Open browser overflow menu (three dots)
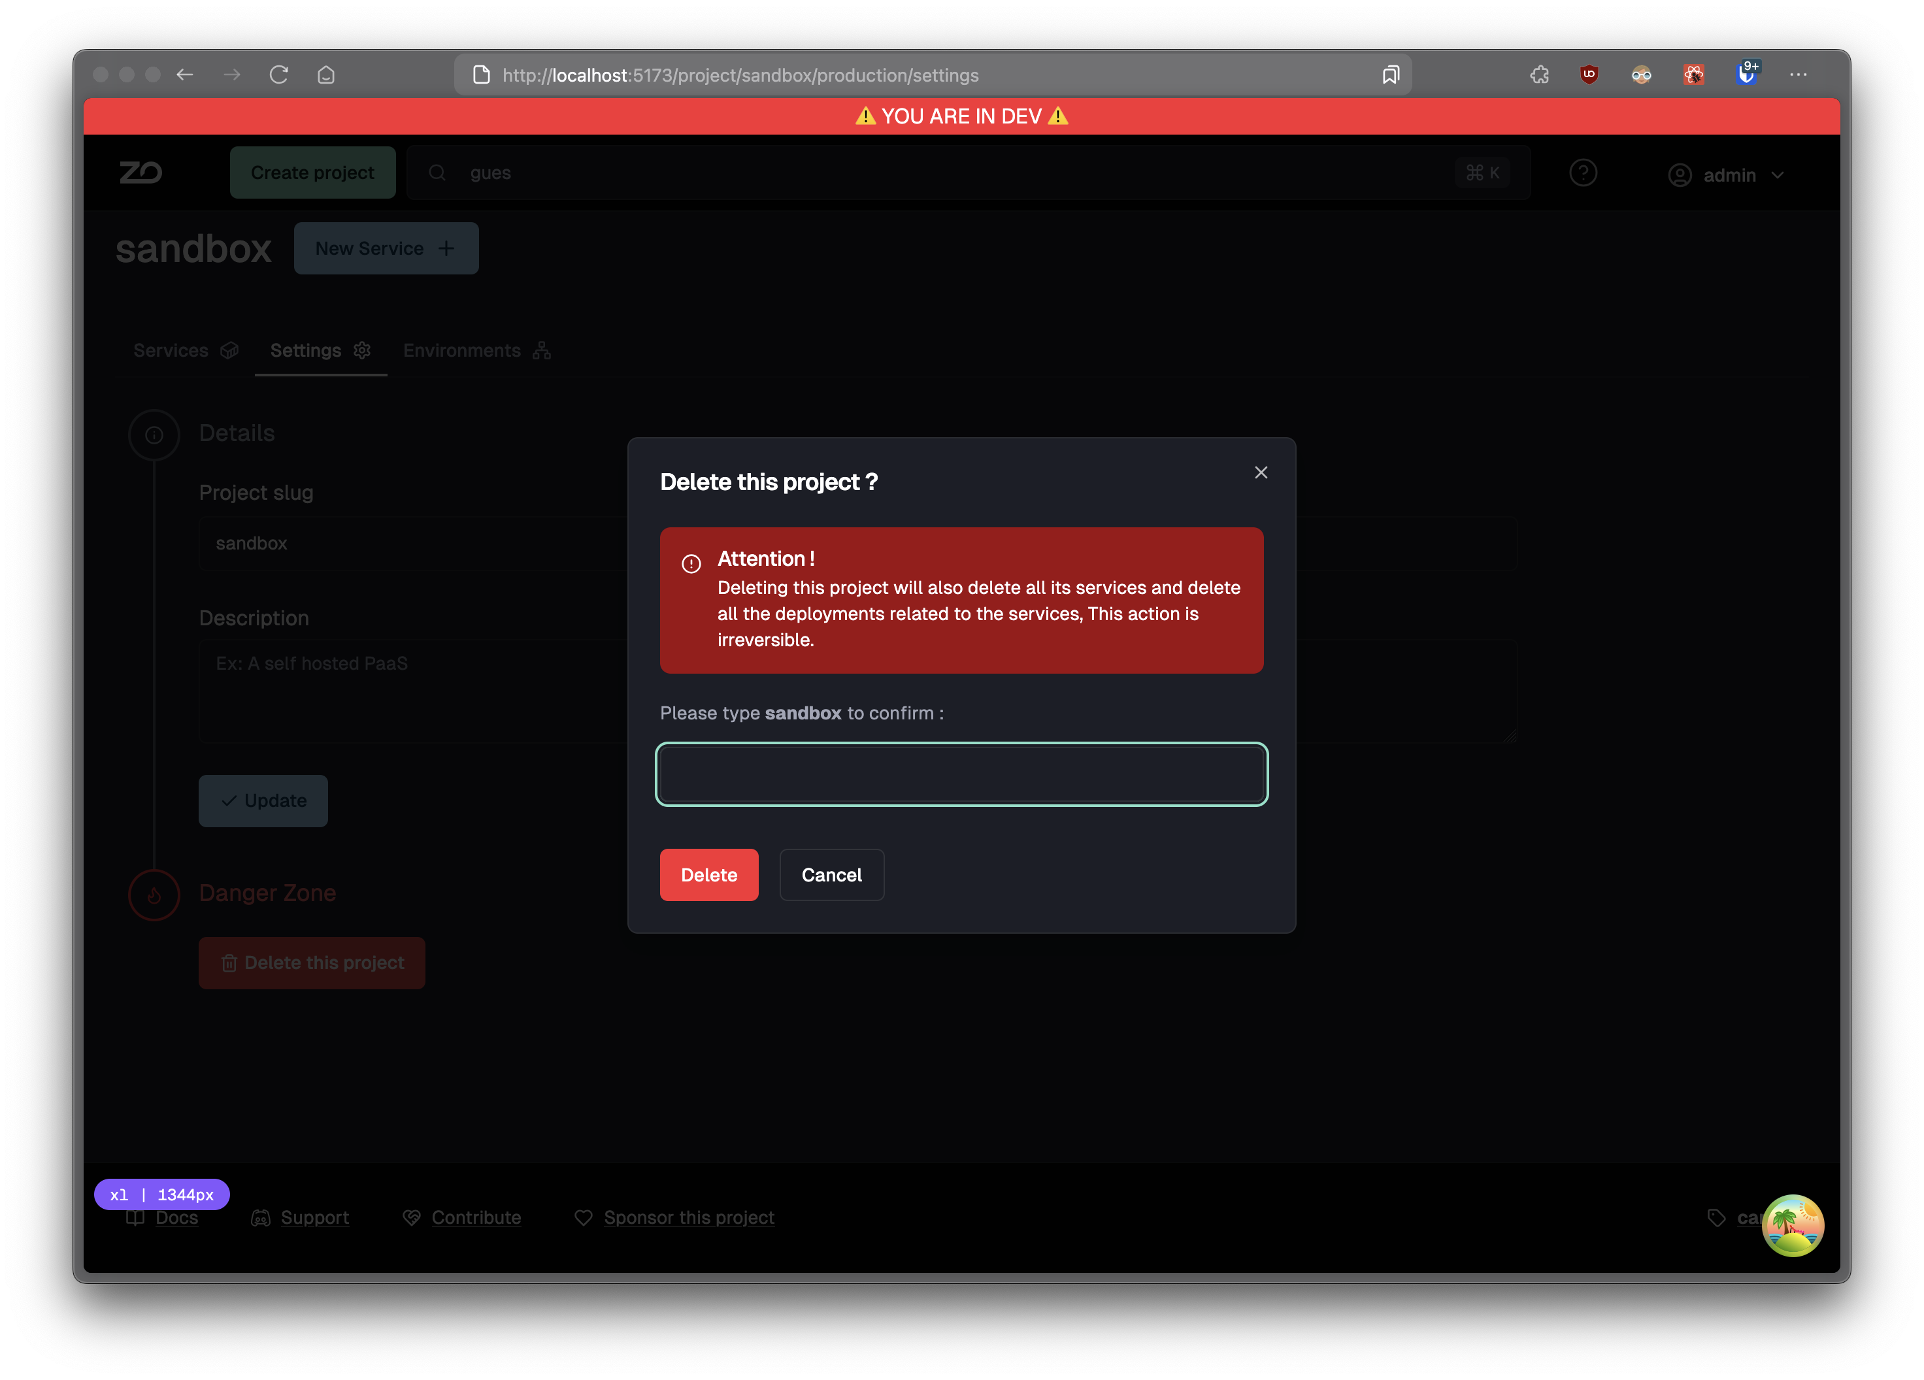 (x=1799, y=74)
